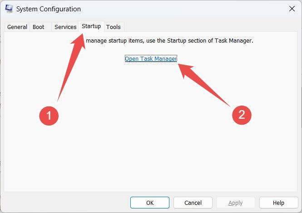This screenshot has width=302, height=213.
Task: Open Task Manager via the link
Action: [x=151, y=58]
